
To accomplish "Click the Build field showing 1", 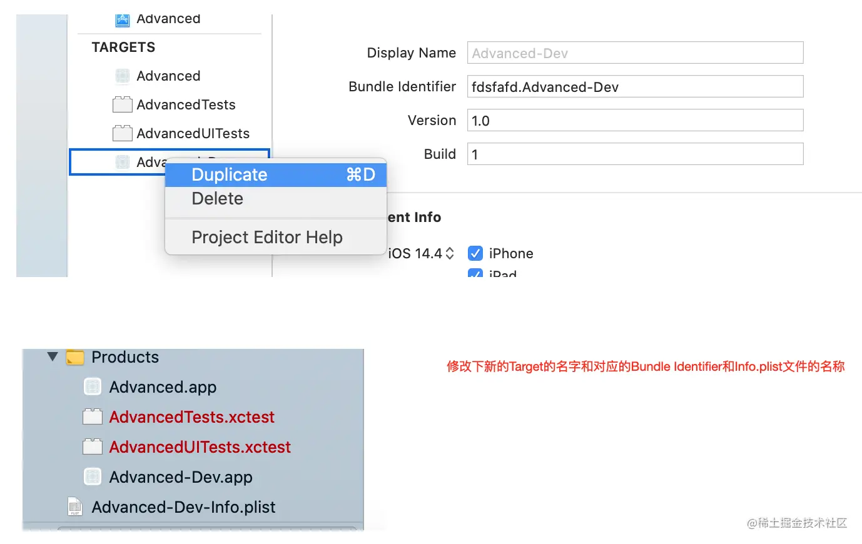I will point(635,154).
